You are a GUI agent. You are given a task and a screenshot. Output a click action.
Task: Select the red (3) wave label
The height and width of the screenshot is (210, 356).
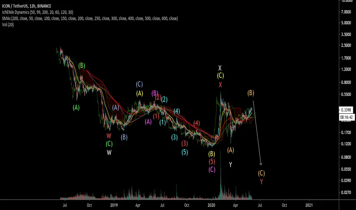point(184,144)
